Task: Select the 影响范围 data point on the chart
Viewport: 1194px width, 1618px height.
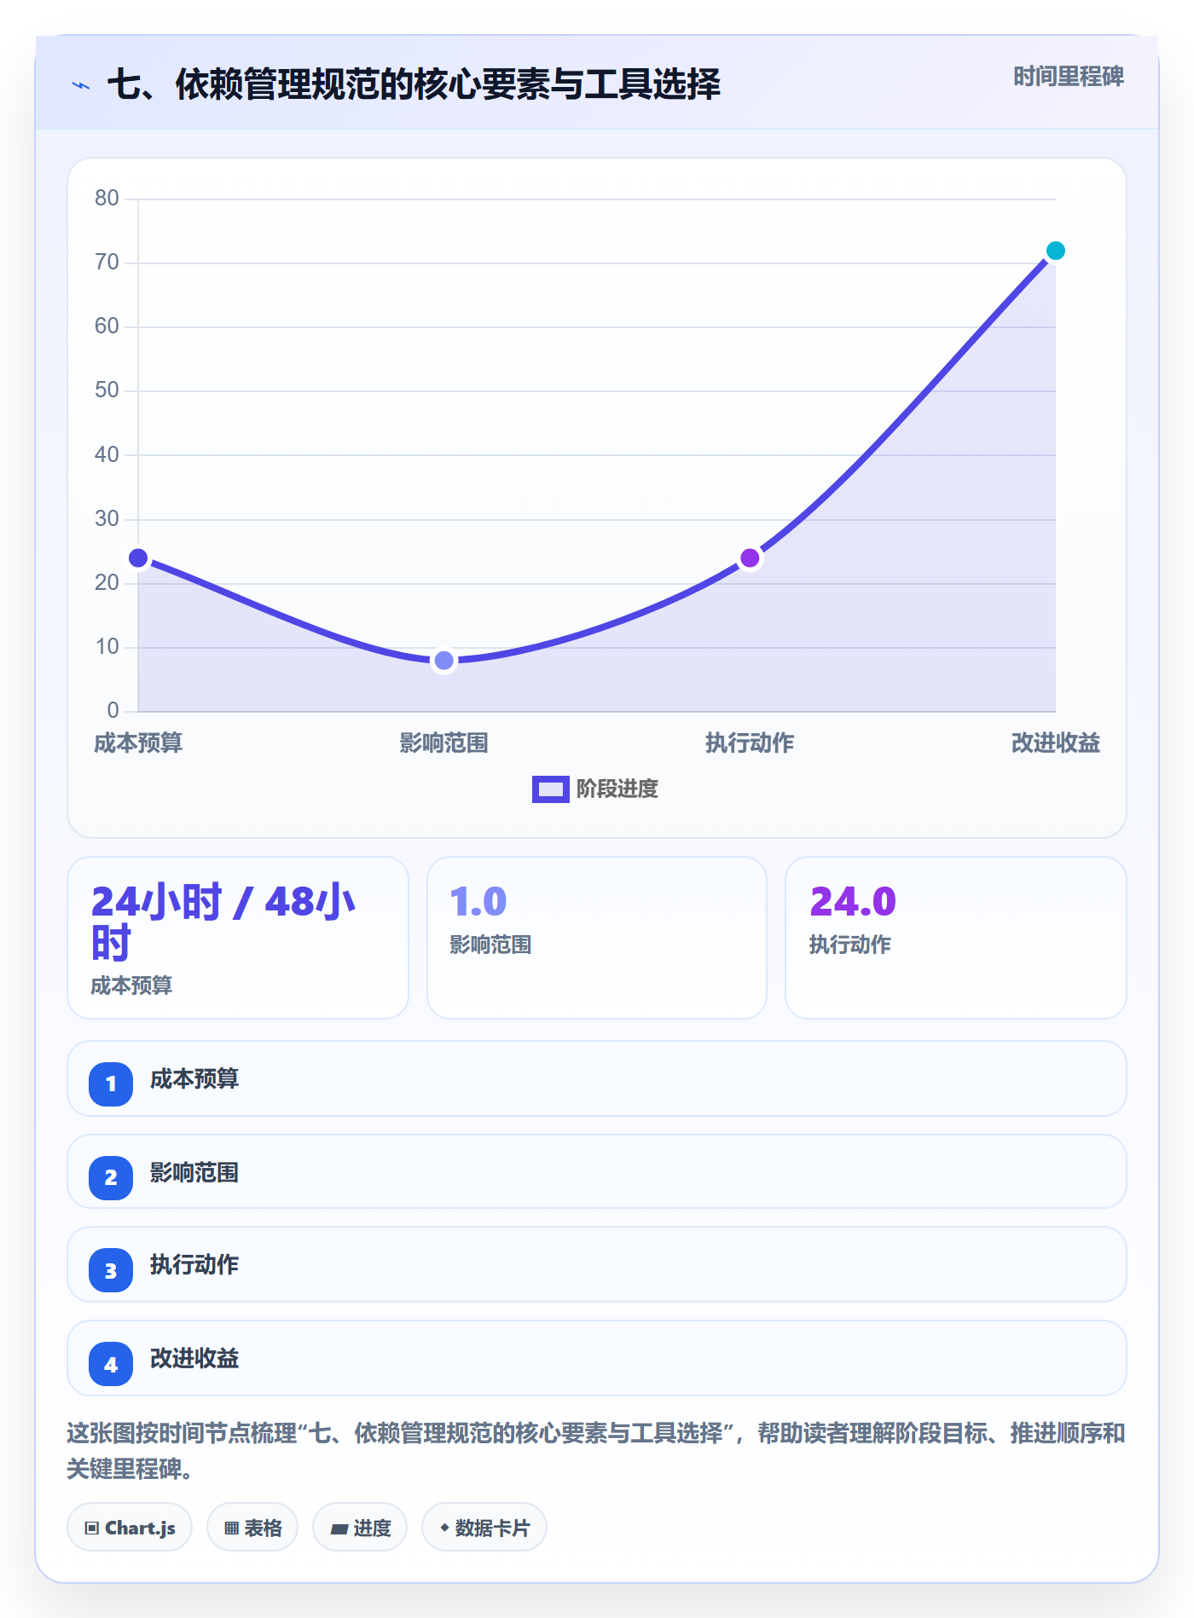Action: pos(443,661)
